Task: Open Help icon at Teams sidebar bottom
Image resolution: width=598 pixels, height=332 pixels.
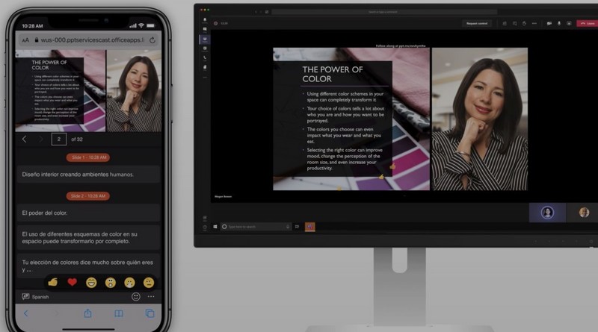Action: pos(205,228)
